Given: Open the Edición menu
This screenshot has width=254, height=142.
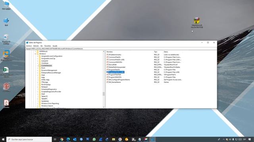Looking at the screenshot, I should [x=36, y=46].
